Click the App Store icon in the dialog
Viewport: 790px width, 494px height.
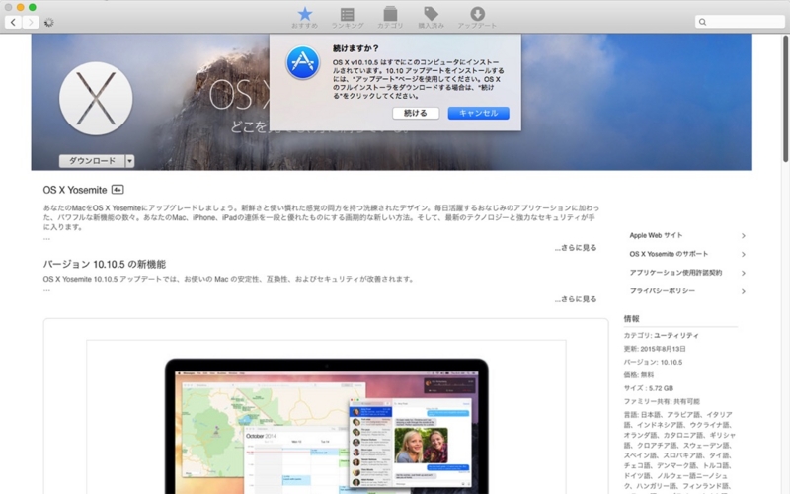point(303,62)
